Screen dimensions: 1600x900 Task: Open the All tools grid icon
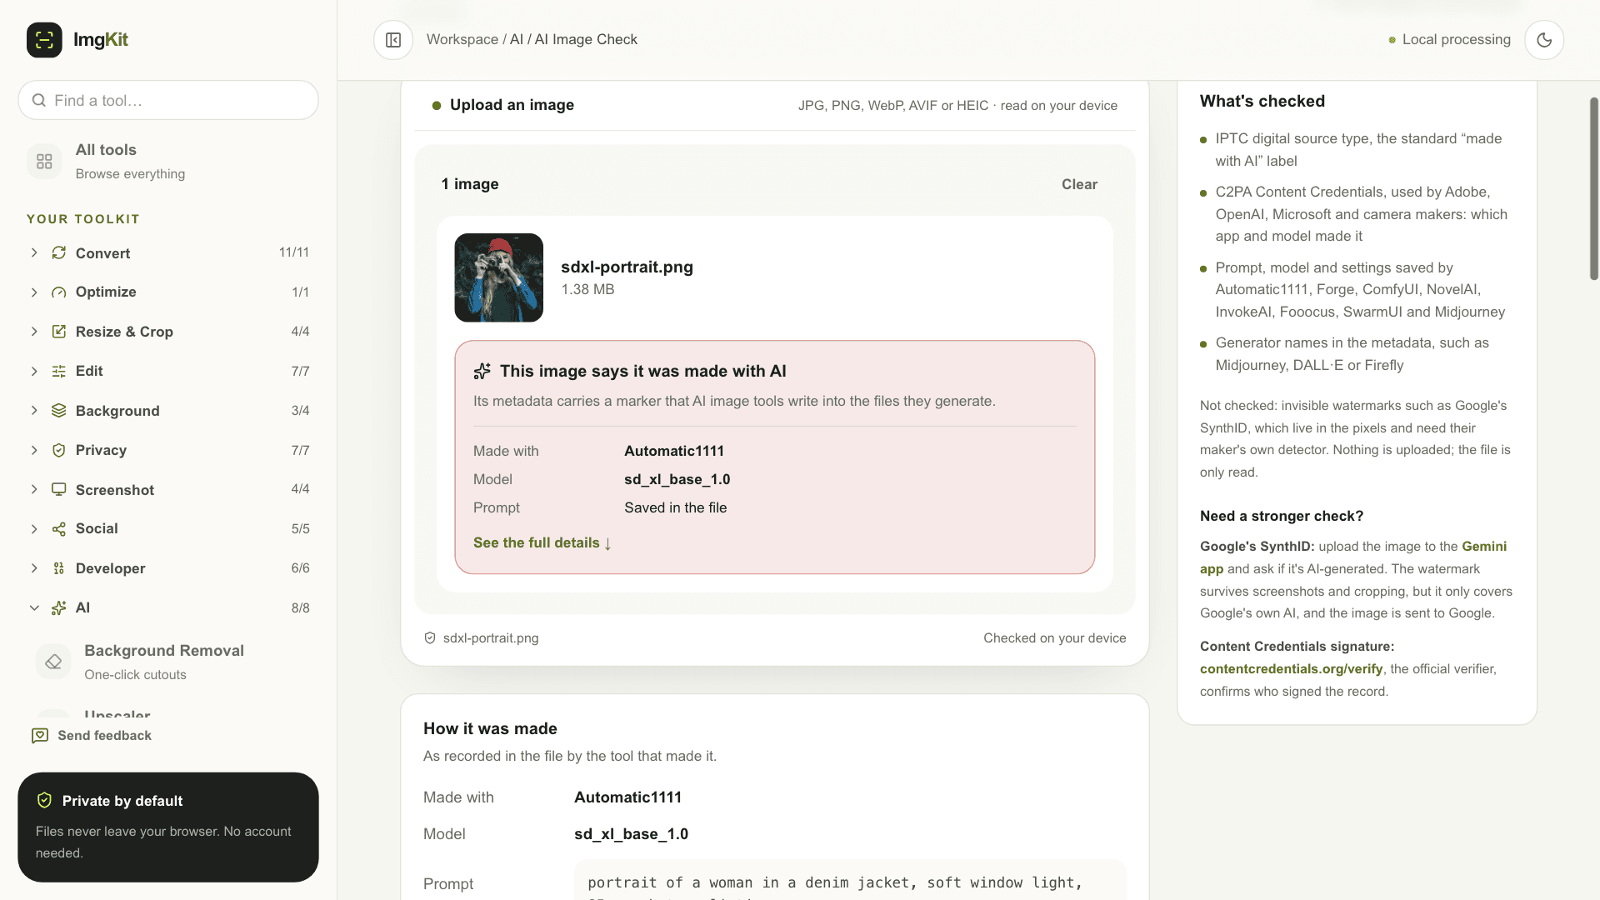(44, 162)
